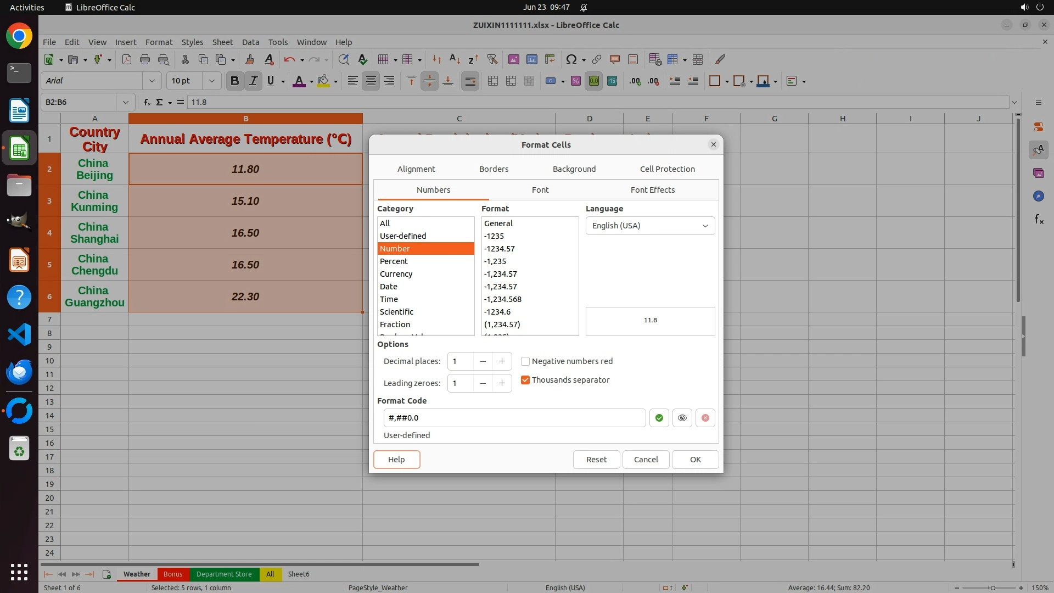Open Navigator compass icon in sidebar
Screen dimensions: 1054x593
[1039, 196]
